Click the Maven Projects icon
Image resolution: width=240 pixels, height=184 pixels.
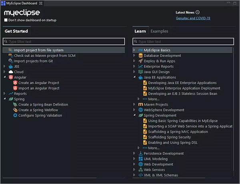140,105
